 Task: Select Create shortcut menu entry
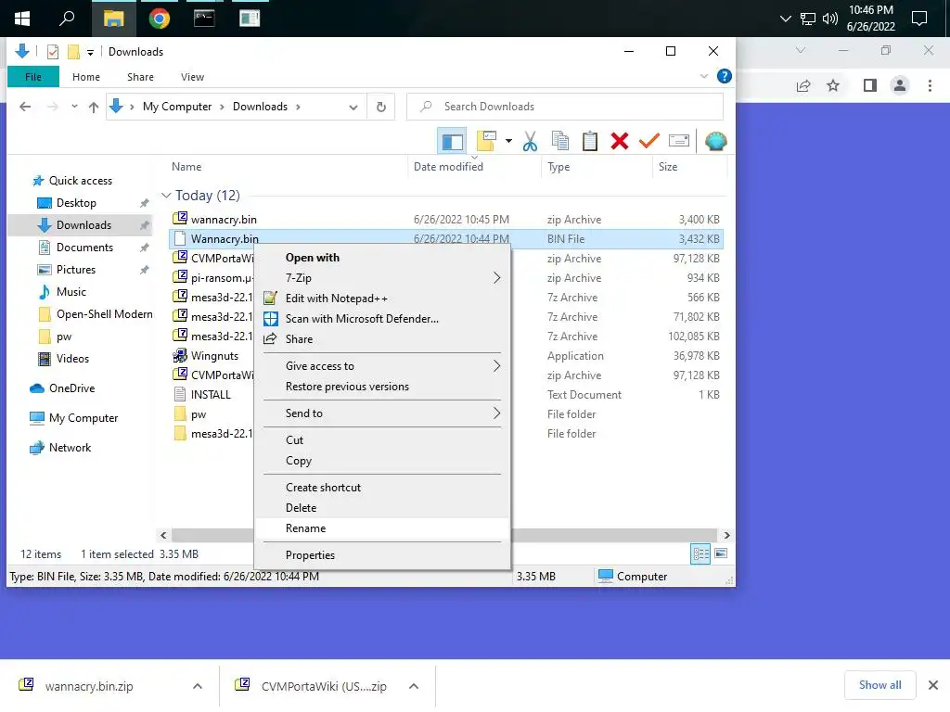click(x=383, y=488)
